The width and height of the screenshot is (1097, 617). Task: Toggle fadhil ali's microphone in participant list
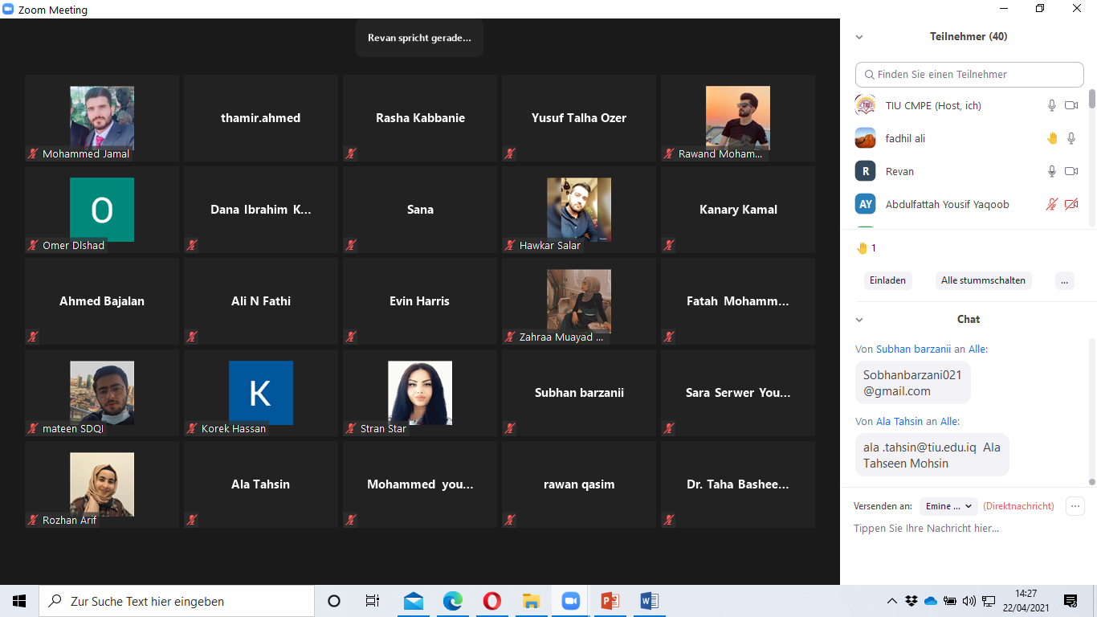pyautogui.click(x=1070, y=138)
